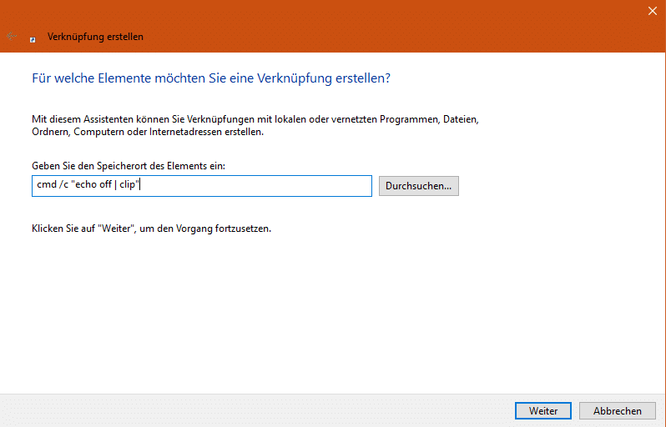
Task: Place the cursor on "clip" in the text box
Action: [x=127, y=186]
